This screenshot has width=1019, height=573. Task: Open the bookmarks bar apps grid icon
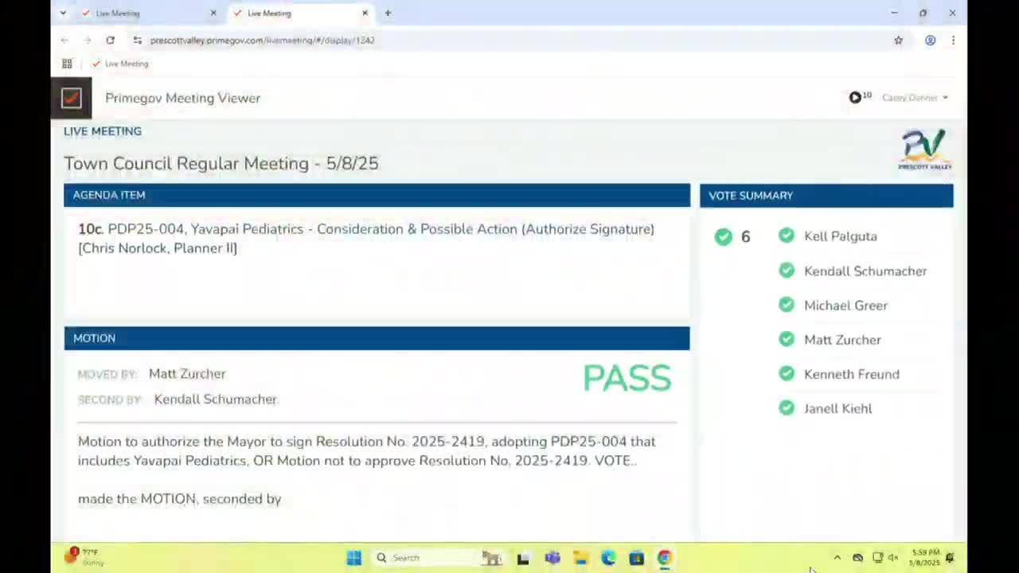(67, 64)
